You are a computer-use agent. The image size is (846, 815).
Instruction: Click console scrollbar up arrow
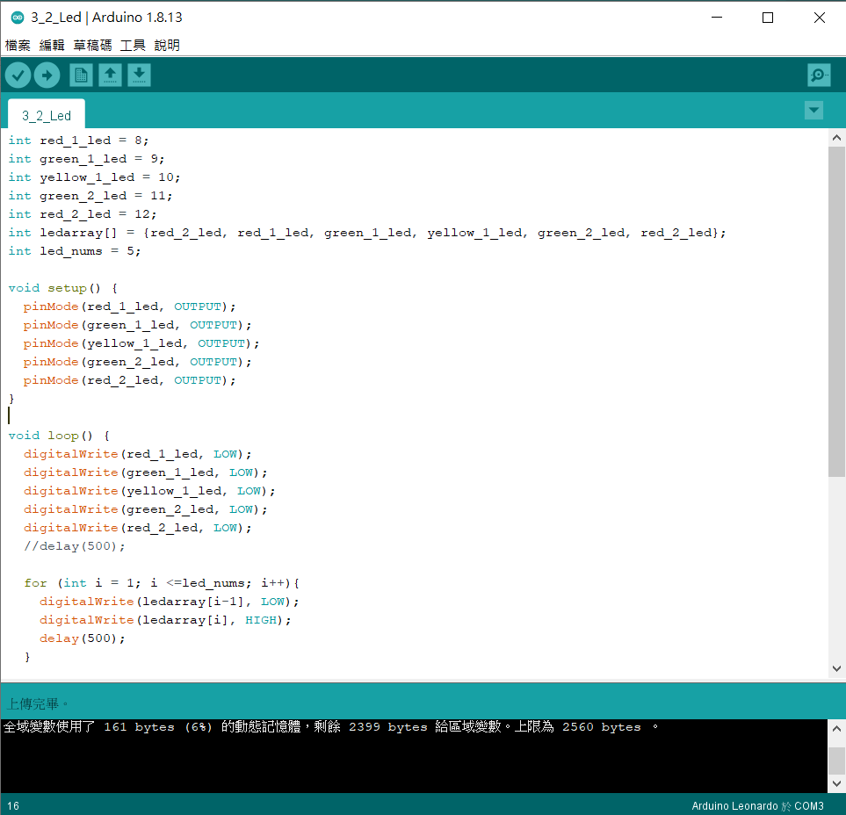(836, 729)
